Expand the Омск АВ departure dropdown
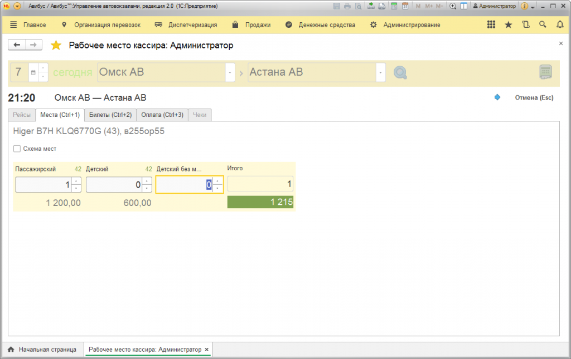 tap(230, 73)
